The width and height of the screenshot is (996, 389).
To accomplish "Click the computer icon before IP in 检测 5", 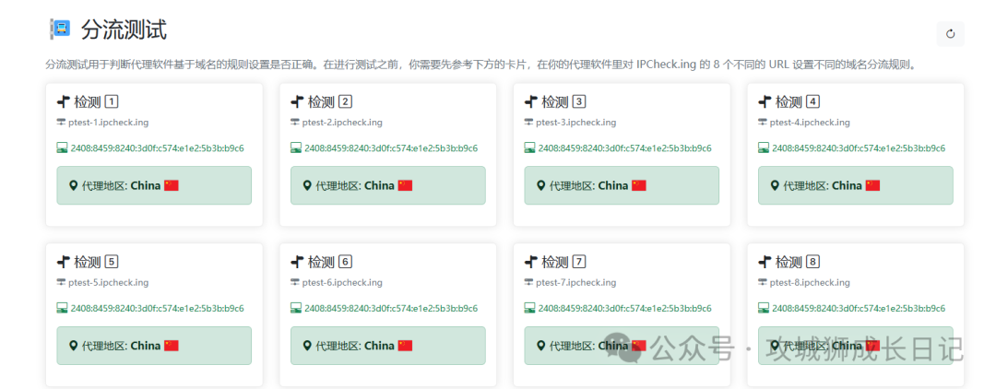I will (63, 308).
